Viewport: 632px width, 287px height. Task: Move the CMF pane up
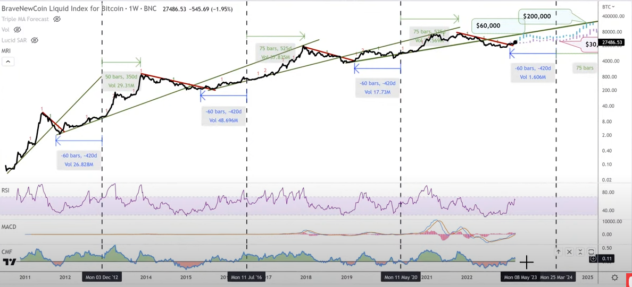click(559, 252)
